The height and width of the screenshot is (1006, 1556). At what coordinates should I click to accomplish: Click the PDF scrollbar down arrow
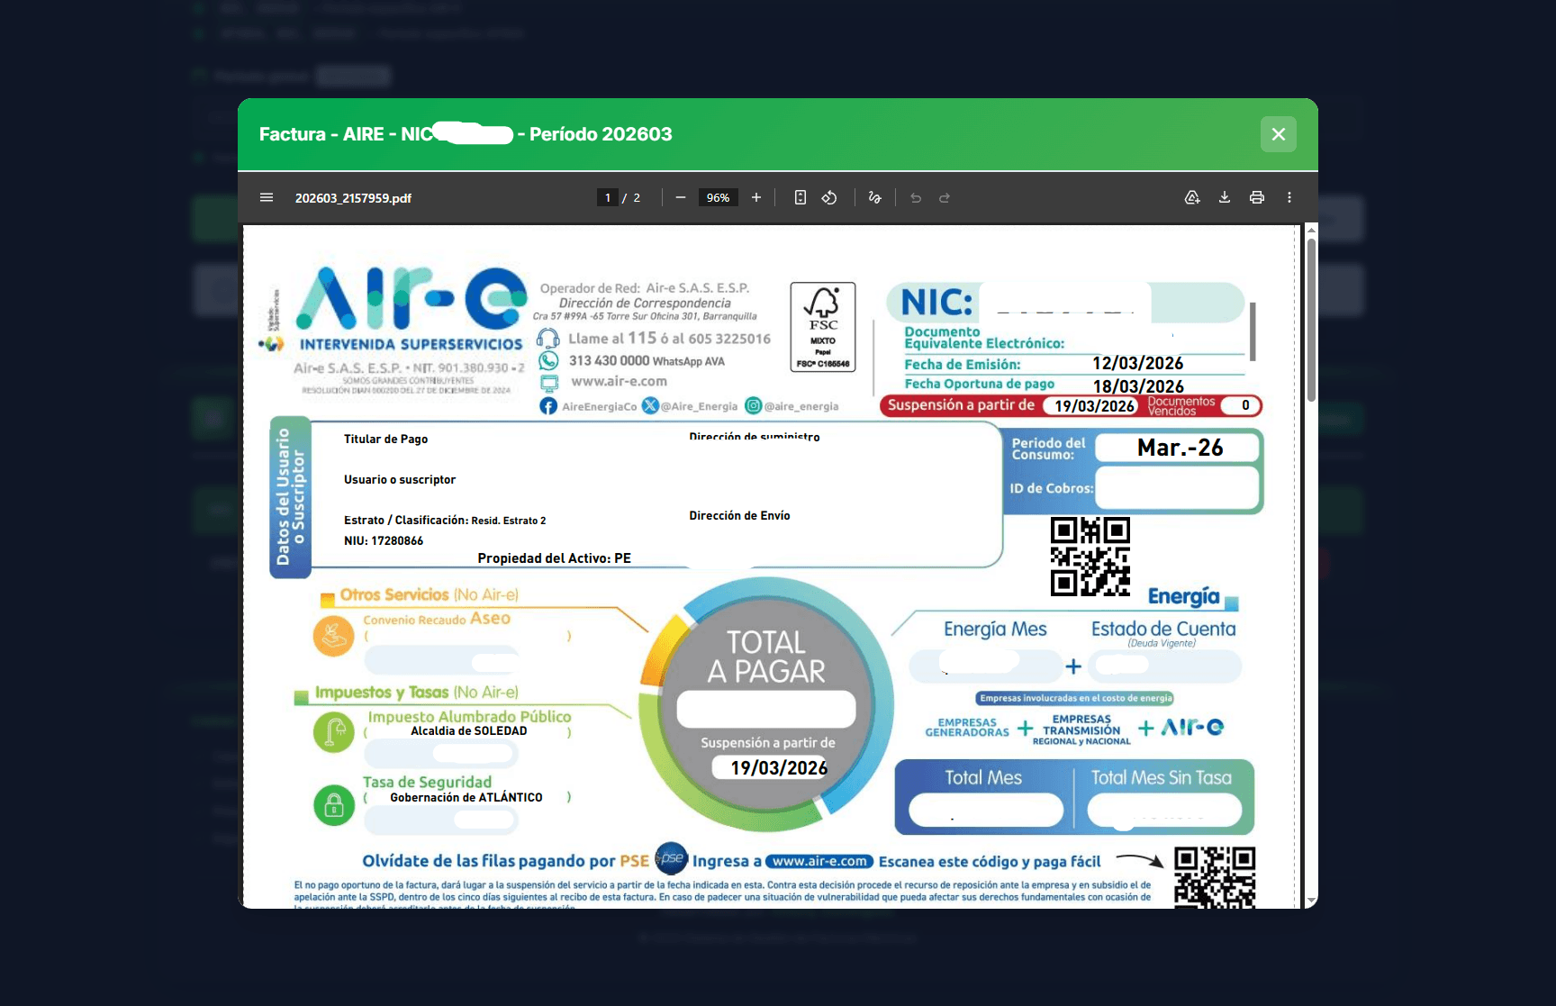pos(1311,901)
